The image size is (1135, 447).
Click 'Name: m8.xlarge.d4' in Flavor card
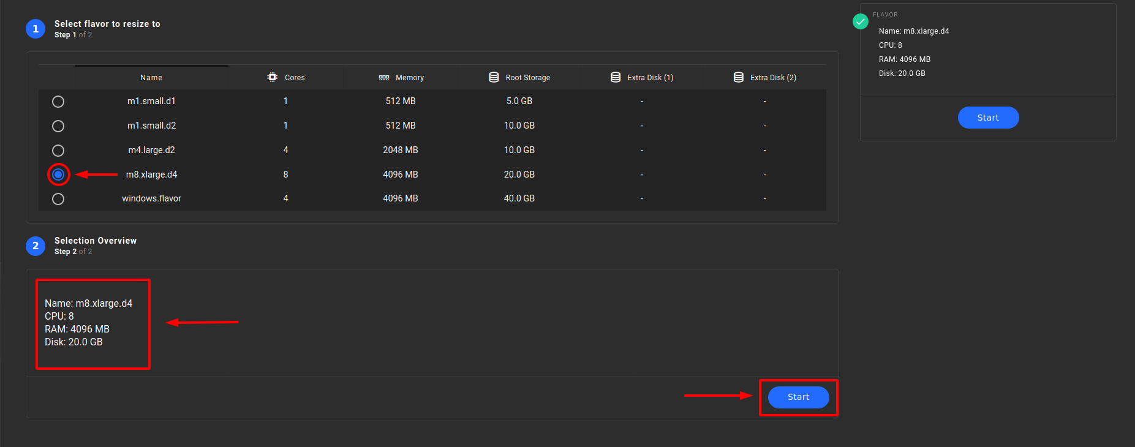point(914,31)
